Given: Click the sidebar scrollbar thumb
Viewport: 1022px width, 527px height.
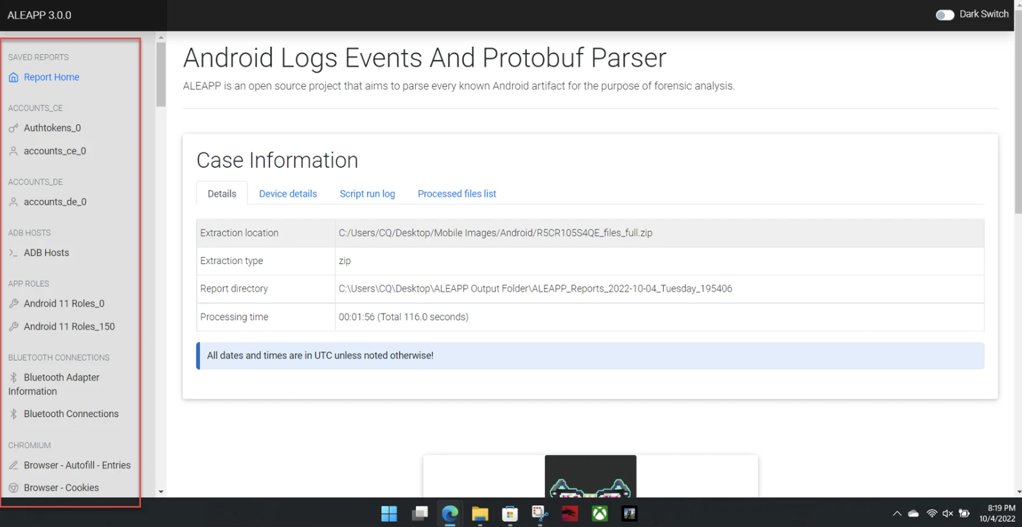Looking at the screenshot, I should click(161, 75).
